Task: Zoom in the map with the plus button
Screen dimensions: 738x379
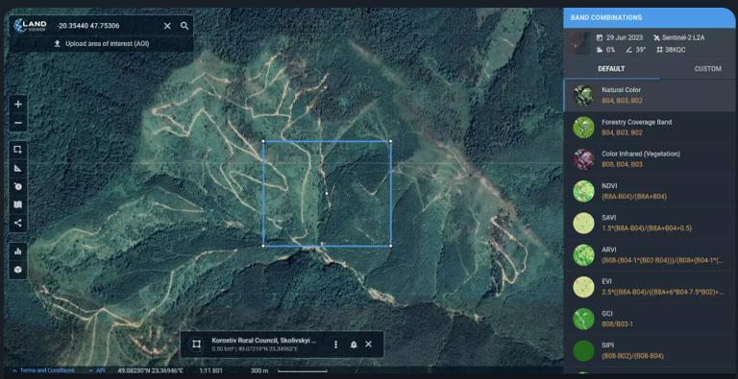Action: [18, 104]
